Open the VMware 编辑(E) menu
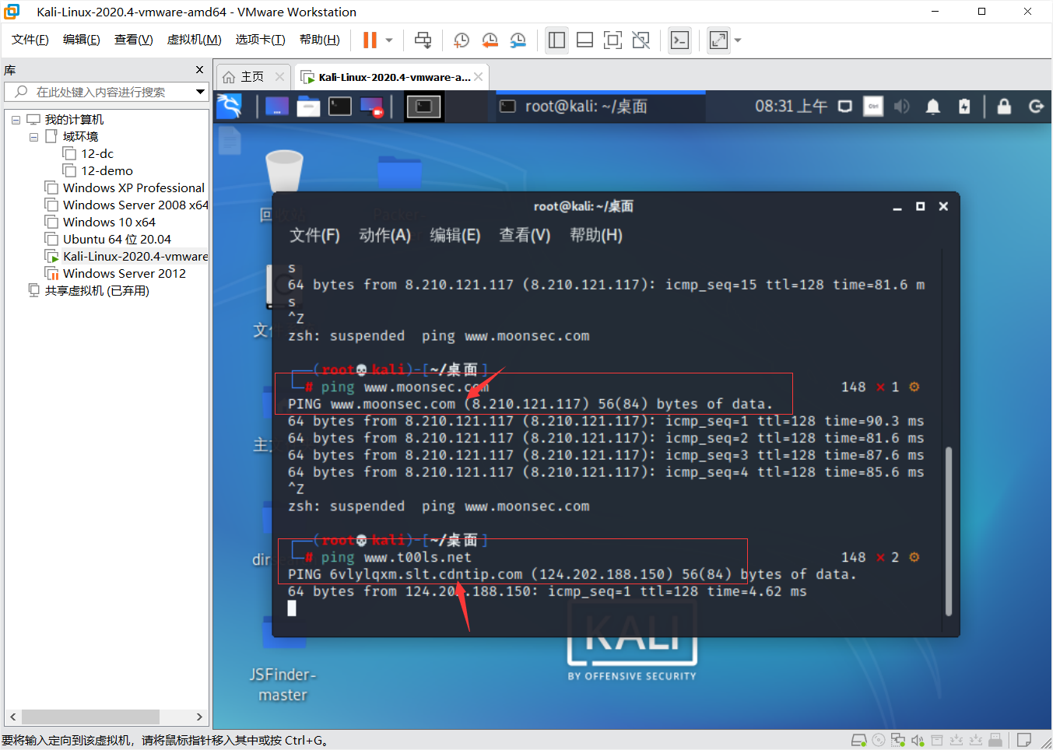The height and width of the screenshot is (750, 1053). [x=82, y=40]
